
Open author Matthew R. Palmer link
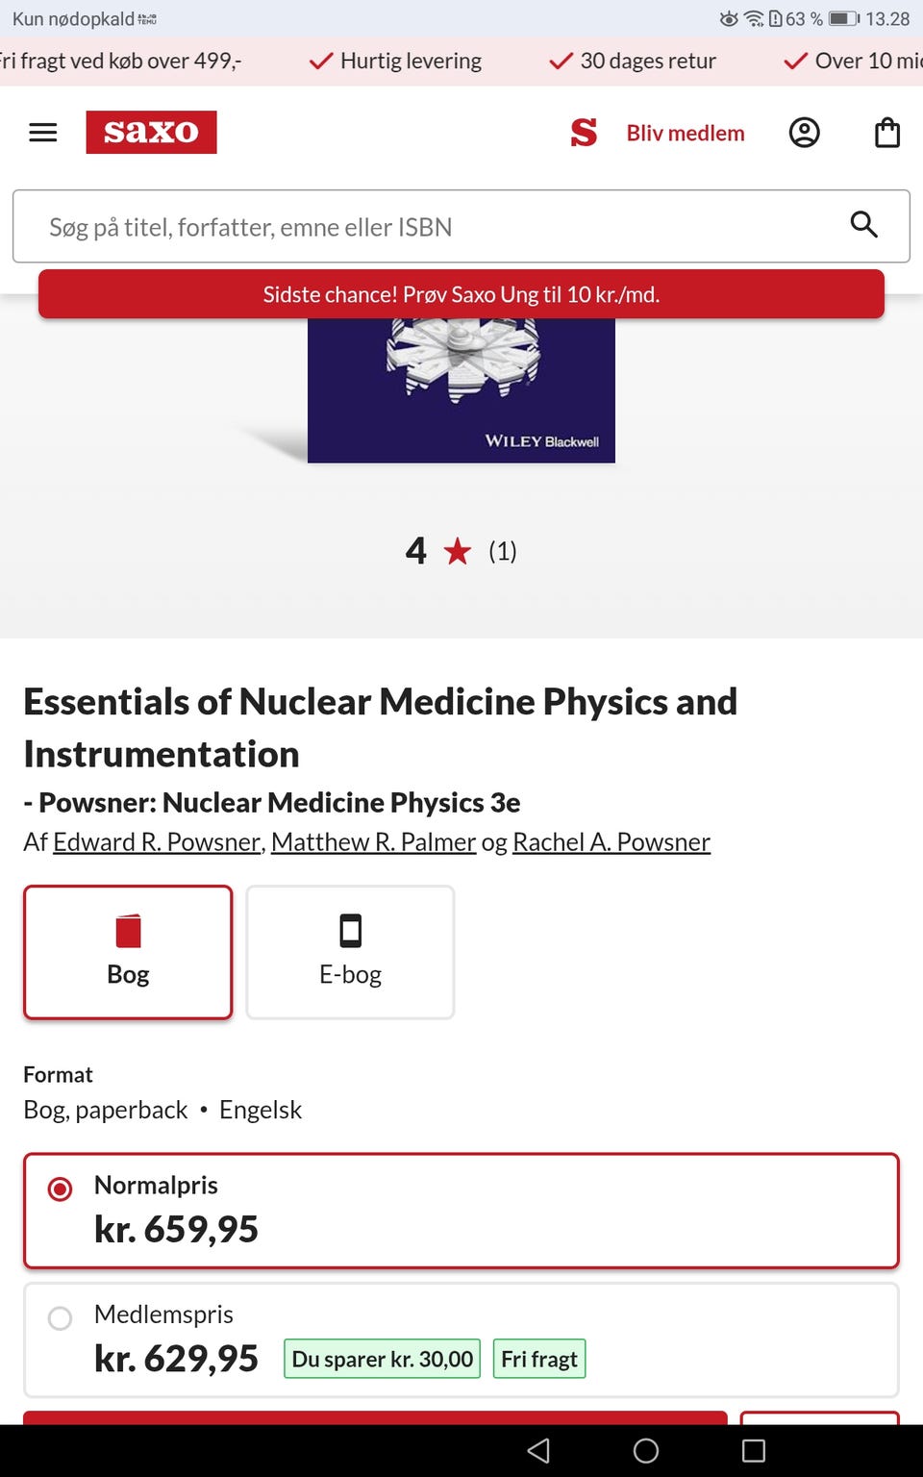[x=373, y=842]
